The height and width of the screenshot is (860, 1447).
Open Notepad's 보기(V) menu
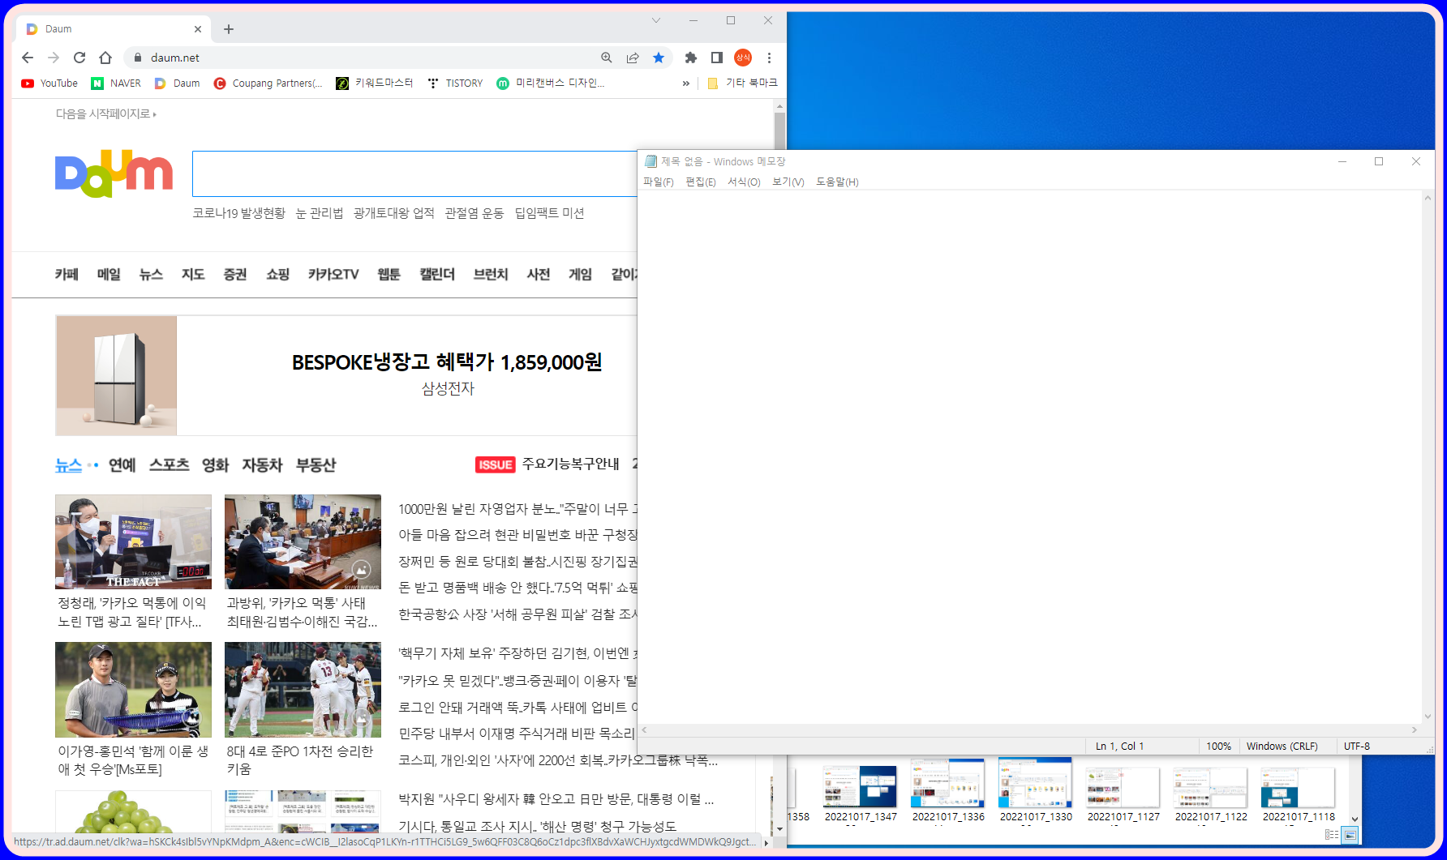click(x=788, y=182)
